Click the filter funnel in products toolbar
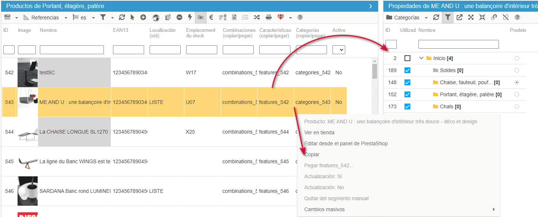This screenshot has height=217, width=538. pyautogui.click(x=103, y=17)
